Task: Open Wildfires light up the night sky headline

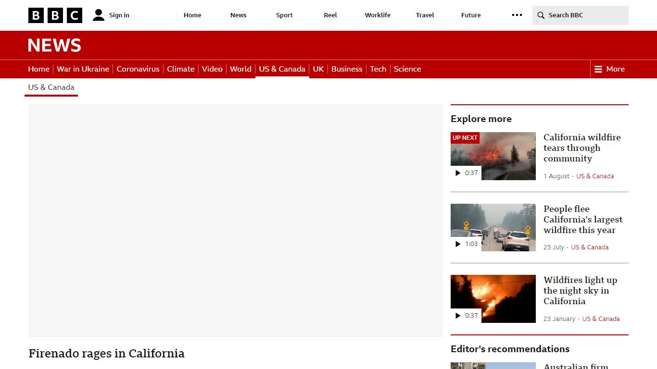Action: [580, 291]
